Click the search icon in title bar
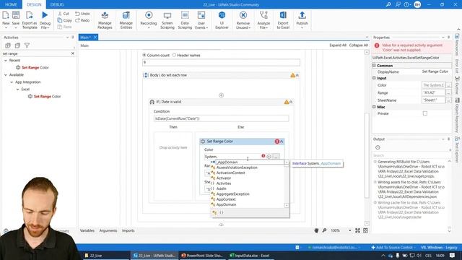Image resolution: width=462 pixels, height=260 pixels. pyautogui.click(x=388, y=4)
